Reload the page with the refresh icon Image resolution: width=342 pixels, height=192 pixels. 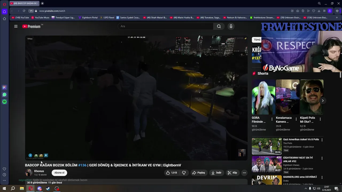(24, 11)
